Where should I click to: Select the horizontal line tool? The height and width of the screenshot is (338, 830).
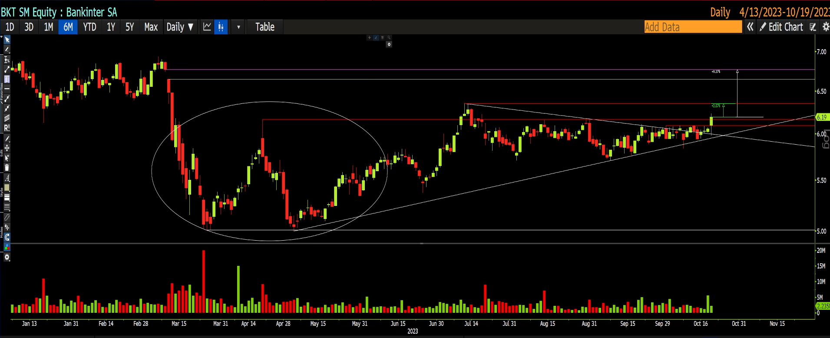pyautogui.click(x=7, y=89)
